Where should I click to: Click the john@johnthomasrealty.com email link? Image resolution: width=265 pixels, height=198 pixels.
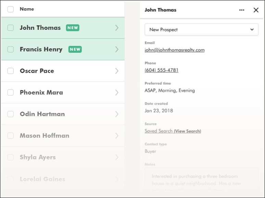point(174,50)
